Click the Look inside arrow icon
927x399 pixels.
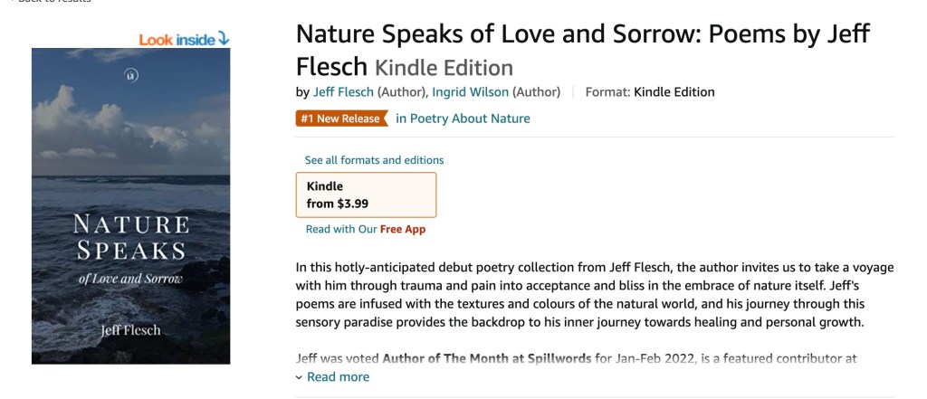pyautogui.click(x=224, y=39)
